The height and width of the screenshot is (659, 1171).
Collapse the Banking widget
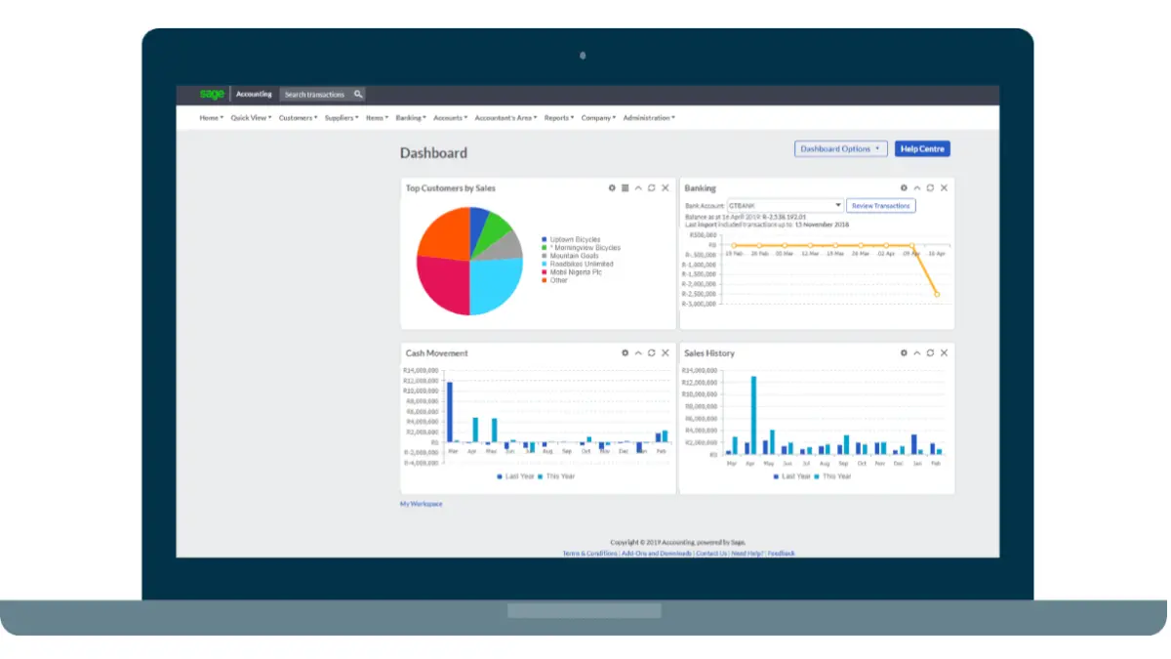pos(917,187)
